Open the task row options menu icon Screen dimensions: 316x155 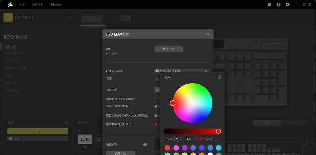(x=65, y=138)
